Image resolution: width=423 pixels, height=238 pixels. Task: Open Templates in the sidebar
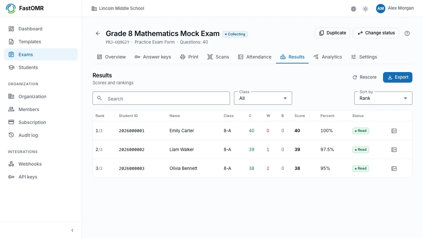(x=41, y=42)
